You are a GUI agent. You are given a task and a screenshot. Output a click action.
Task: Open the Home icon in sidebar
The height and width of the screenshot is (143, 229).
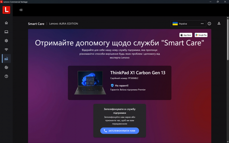(x=6, y=23)
